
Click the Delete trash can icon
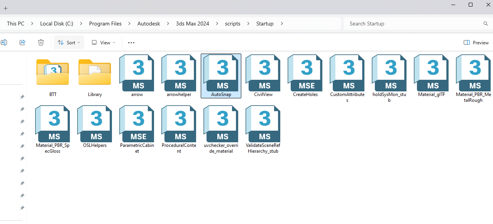coord(41,42)
